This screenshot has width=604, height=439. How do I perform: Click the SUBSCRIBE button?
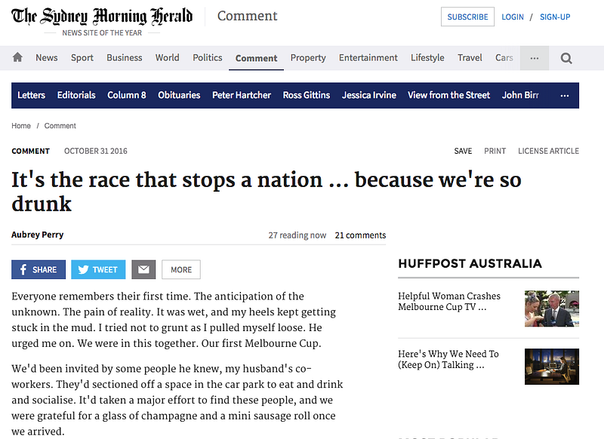tap(467, 17)
